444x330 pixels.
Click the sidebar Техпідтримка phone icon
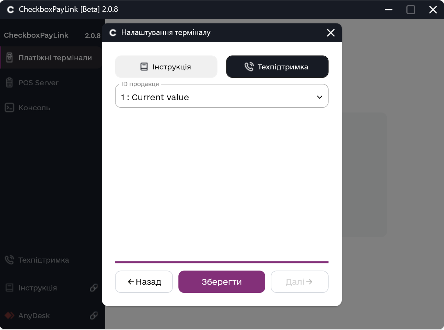pos(9,260)
